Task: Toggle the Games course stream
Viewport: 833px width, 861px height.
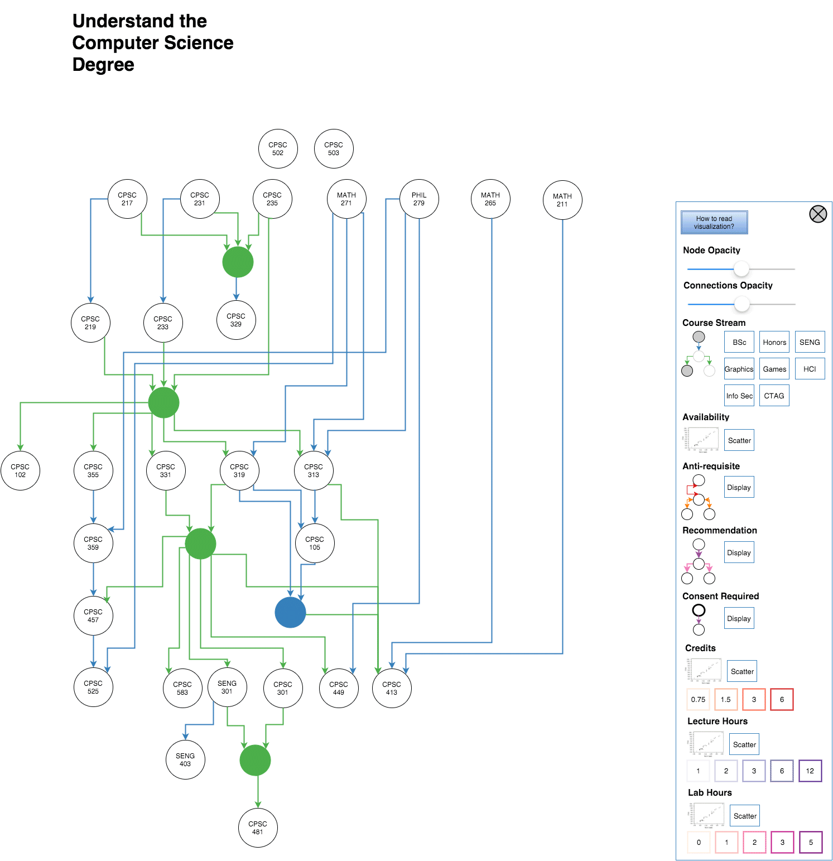Action: [x=774, y=369]
